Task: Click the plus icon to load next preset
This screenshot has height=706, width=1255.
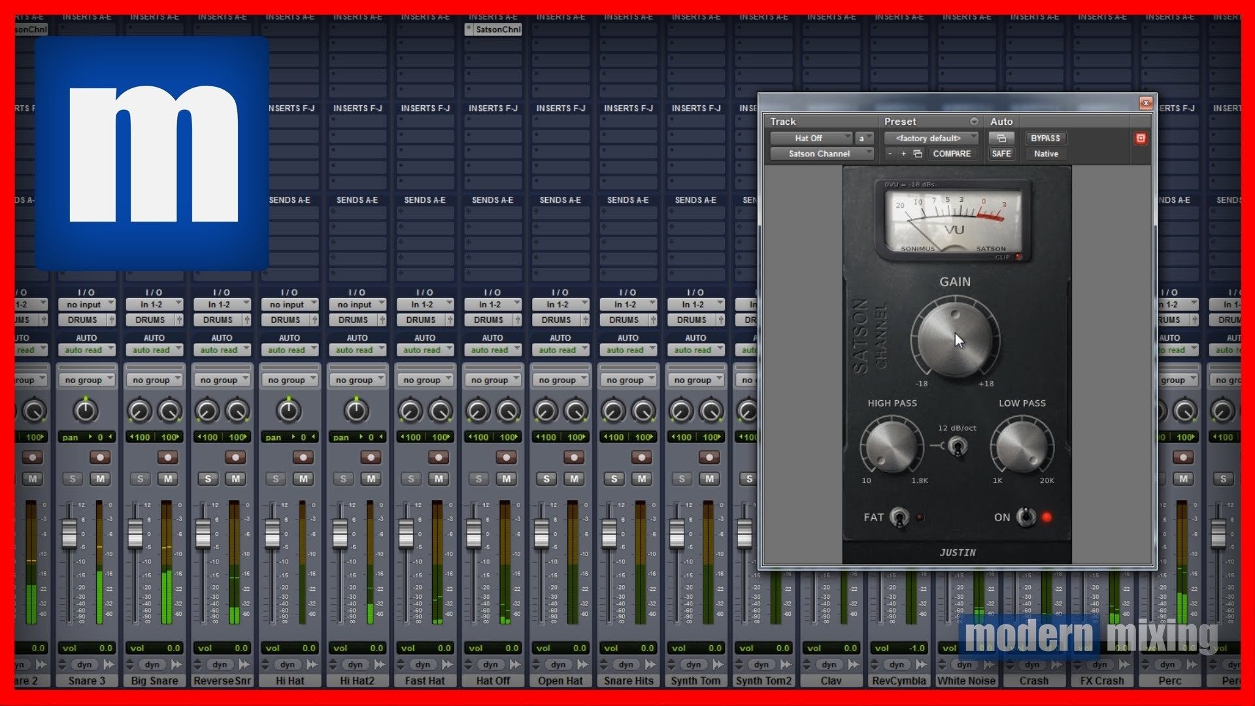Action: tap(903, 153)
